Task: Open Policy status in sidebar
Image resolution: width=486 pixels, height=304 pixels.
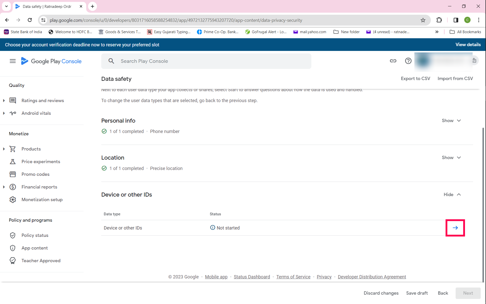Action: tap(35, 235)
